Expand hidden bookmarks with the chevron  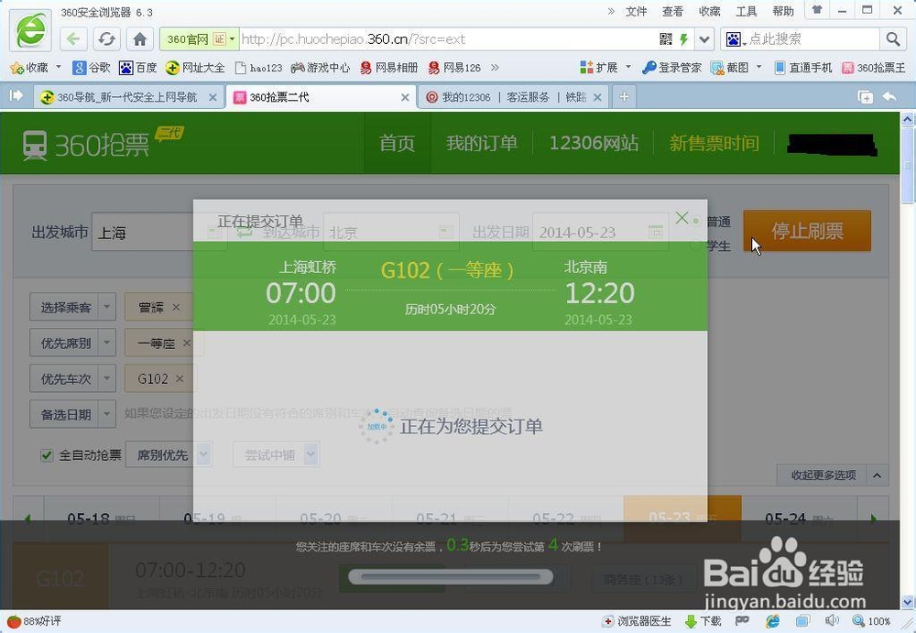tap(495, 68)
